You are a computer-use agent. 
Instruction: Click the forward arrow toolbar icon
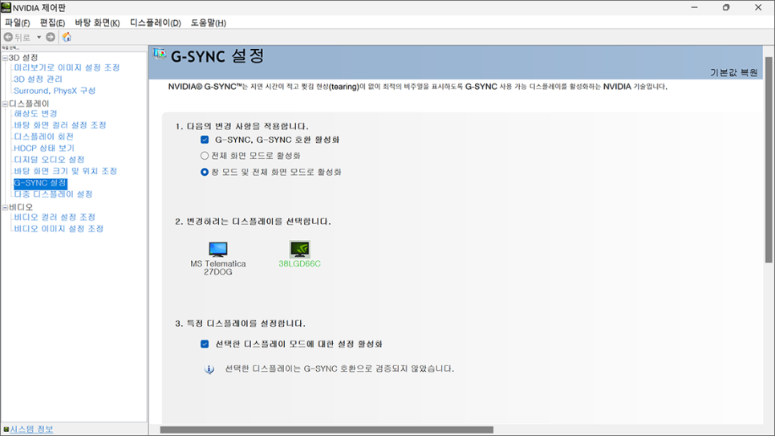tap(51, 37)
